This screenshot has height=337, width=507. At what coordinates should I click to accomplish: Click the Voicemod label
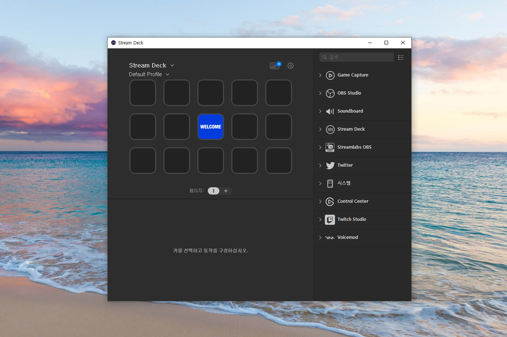(x=348, y=237)
